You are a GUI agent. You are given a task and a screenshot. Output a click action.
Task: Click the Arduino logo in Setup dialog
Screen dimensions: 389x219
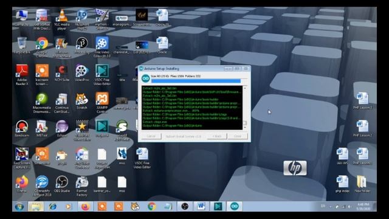(x=145, y=79)
